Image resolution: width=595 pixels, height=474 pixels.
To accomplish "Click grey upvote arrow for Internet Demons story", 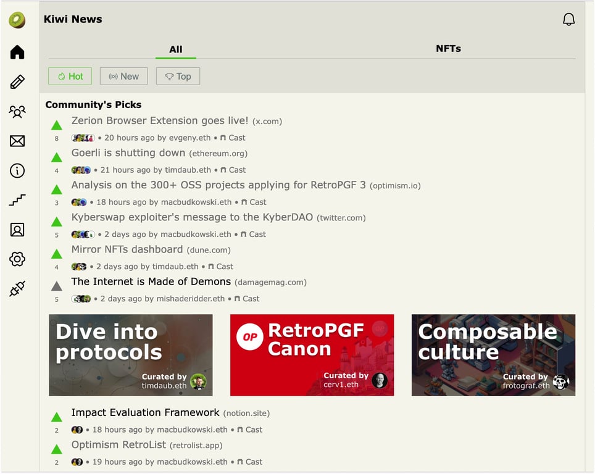I will (57, 286).
